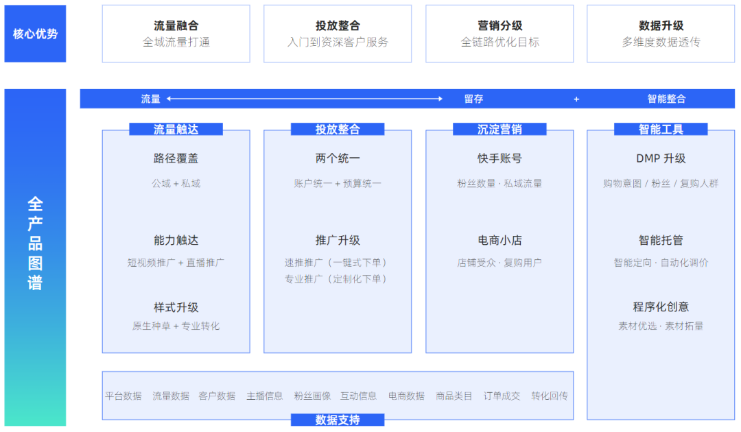
Task: Open the 智能工具 column header tab
Action: click(661, 129)
